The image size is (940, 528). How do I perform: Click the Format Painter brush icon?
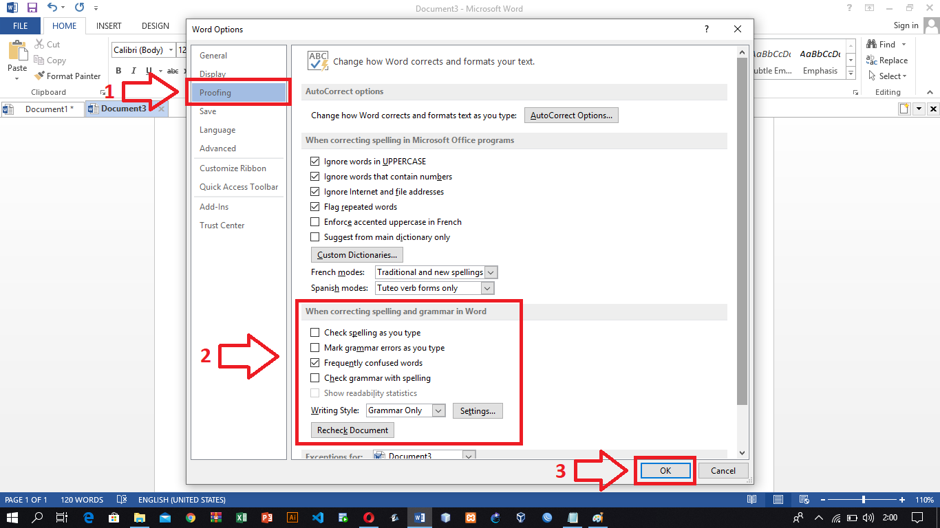click(x=39, y=76)
